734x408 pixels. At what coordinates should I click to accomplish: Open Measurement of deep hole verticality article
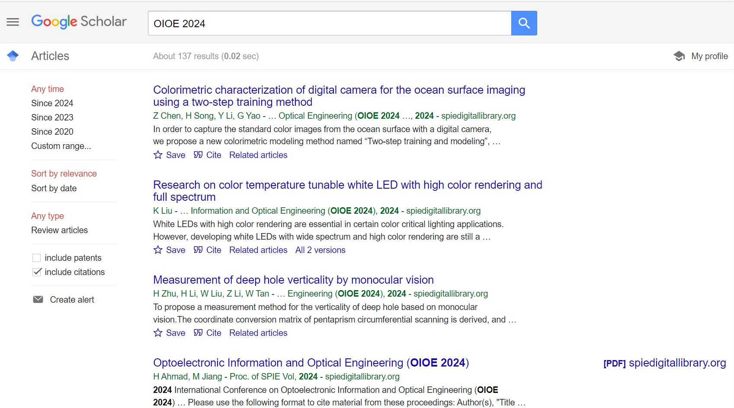pos(293,280)
